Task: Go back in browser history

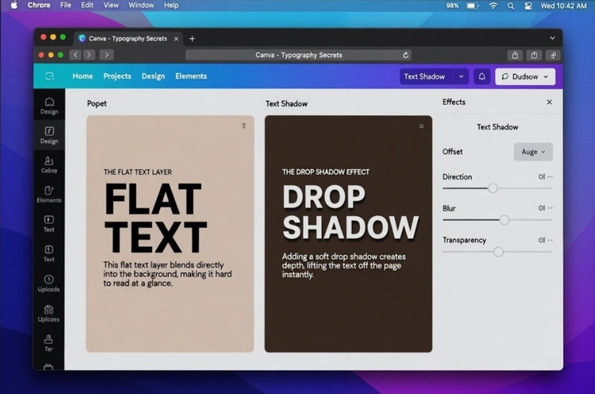Action: click(x=75, y=54)
